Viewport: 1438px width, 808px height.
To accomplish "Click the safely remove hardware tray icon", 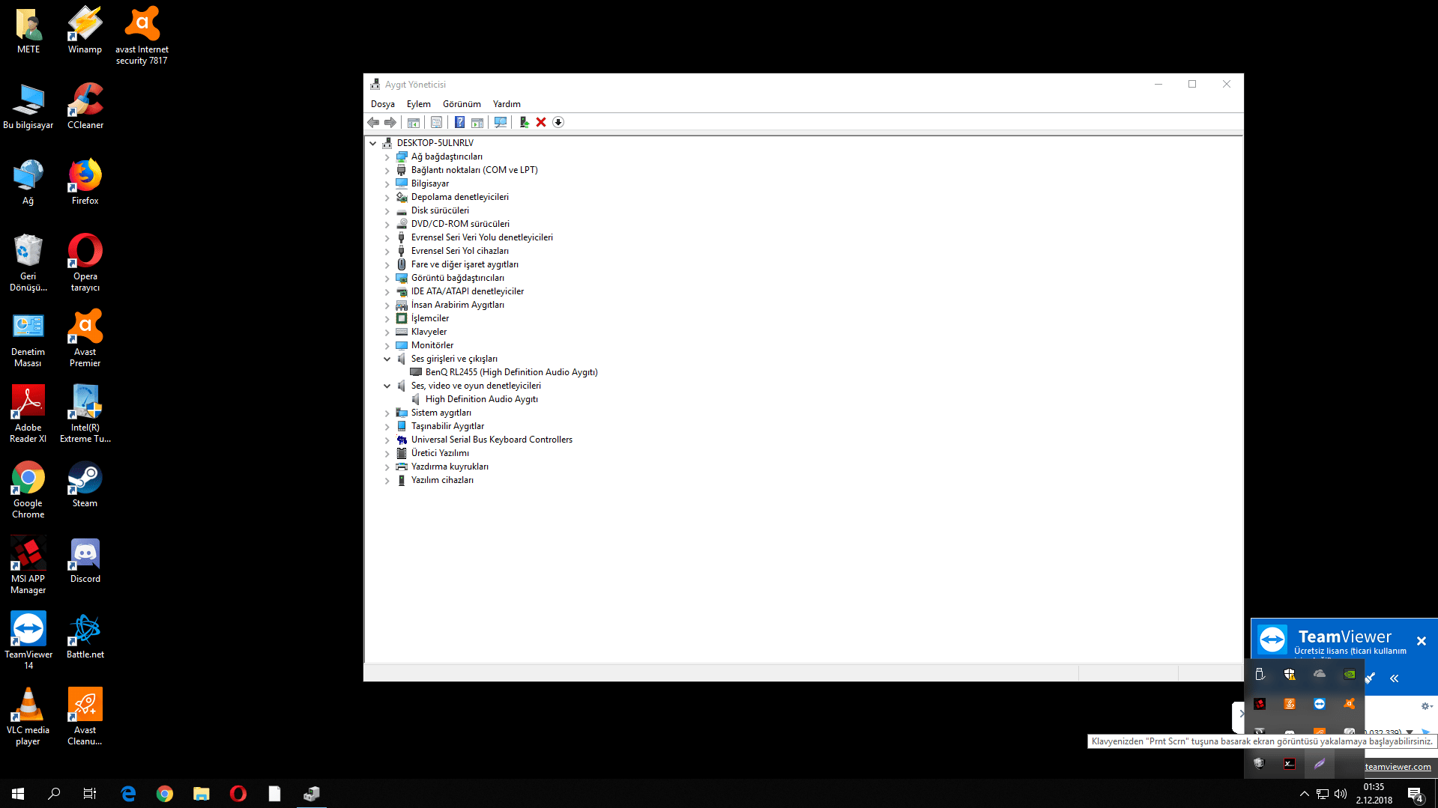I will [x=1260, y=674].
